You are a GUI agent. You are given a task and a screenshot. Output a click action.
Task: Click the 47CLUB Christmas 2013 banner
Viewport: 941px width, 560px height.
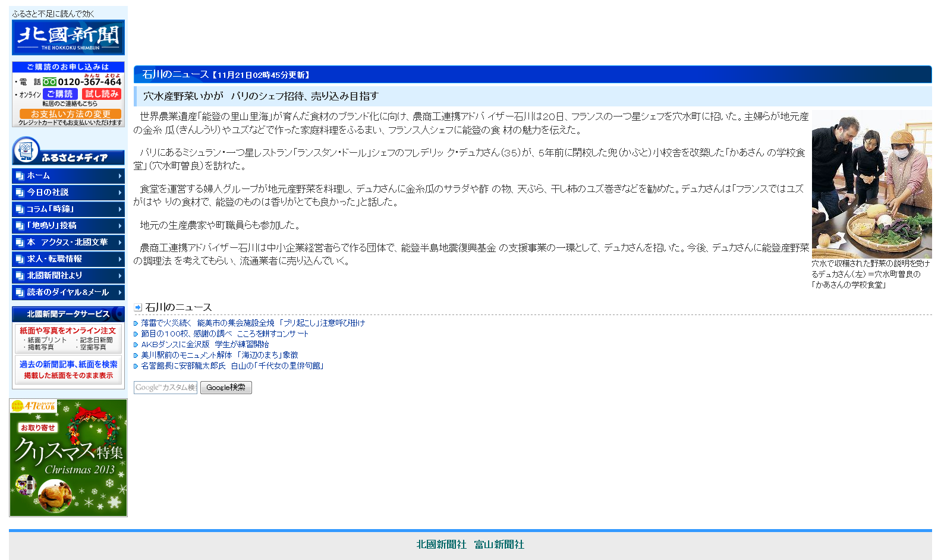click(68, 457)
